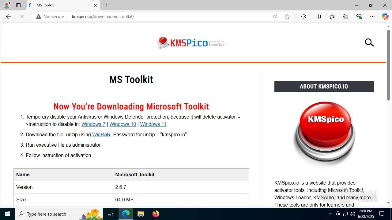Toggle Split screen view
This screenshot has height=220, width=392.
pyautogui.click(x=318, y=16)
